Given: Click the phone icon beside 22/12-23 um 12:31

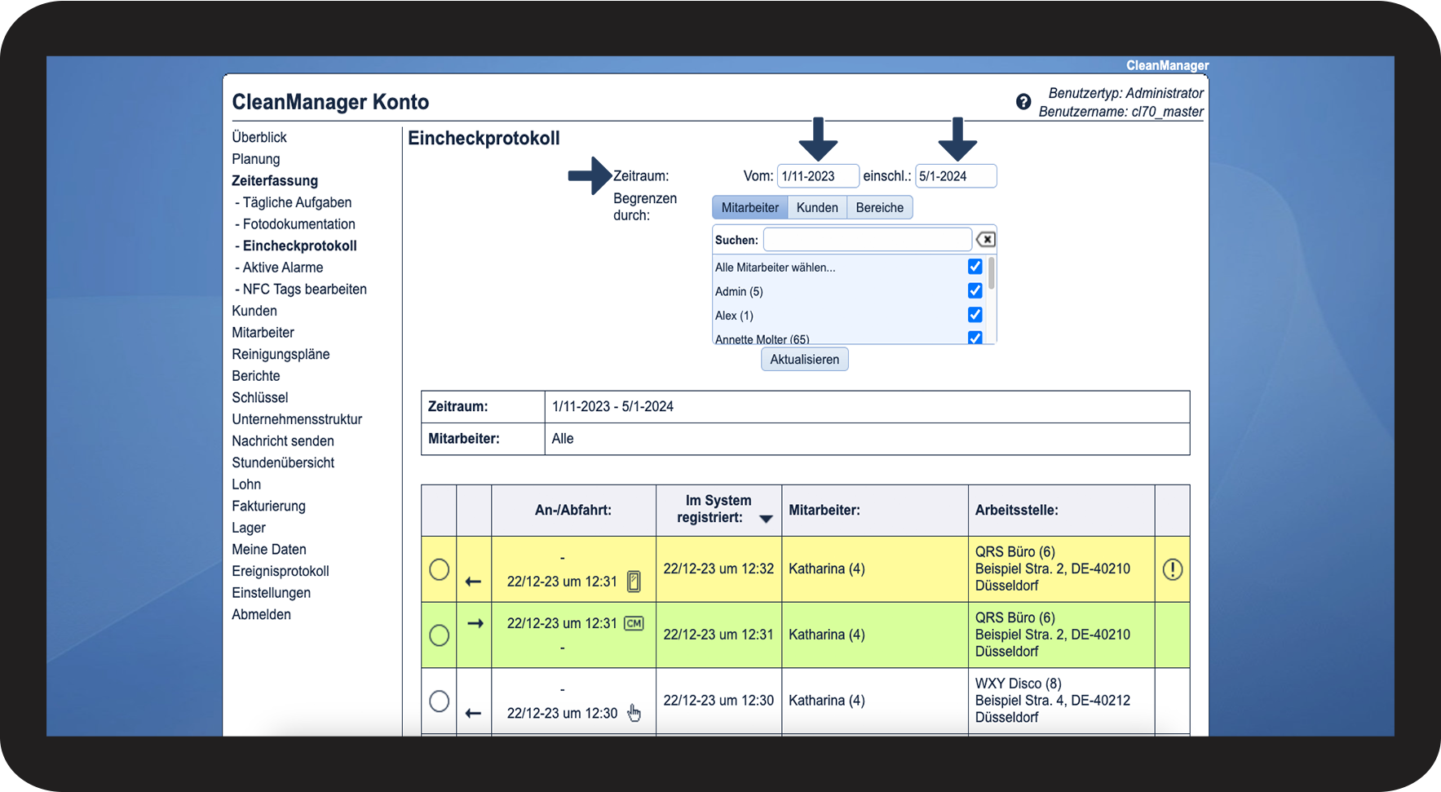Looking at the screenshot, I should (634, 582).
